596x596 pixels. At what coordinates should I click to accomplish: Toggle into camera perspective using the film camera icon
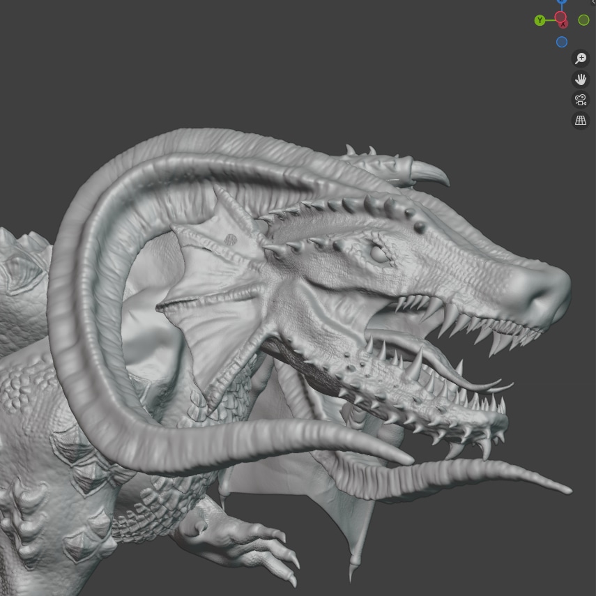point(581,99)
